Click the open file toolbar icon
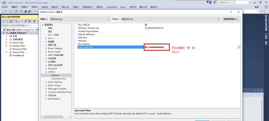 [x=22, y=11]
